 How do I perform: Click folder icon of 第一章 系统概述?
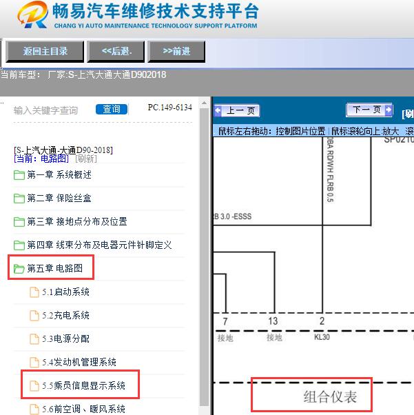click(19, 175)
